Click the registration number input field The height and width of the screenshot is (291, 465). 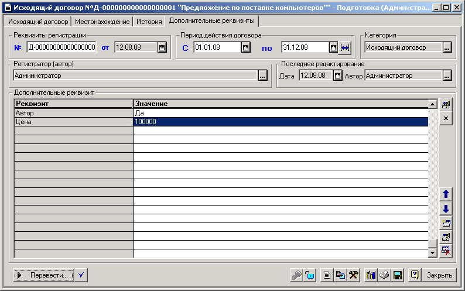[61, 47]
